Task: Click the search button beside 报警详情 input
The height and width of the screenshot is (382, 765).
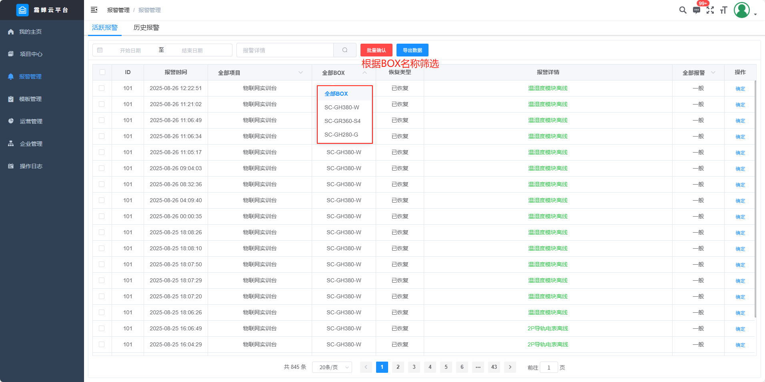Action: click(x=344, y=50)
